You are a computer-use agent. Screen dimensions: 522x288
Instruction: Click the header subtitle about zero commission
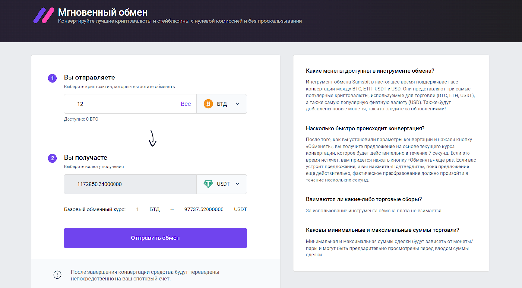tap(180, 21)
